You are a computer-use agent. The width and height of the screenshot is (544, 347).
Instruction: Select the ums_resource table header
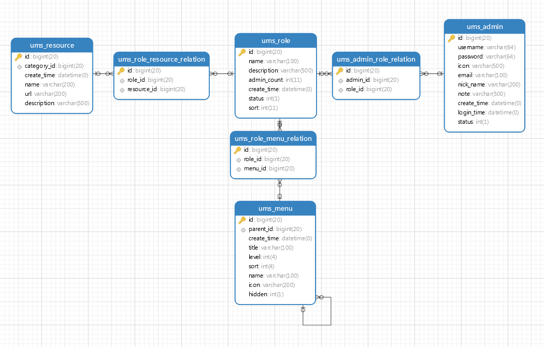coord(52,46)
